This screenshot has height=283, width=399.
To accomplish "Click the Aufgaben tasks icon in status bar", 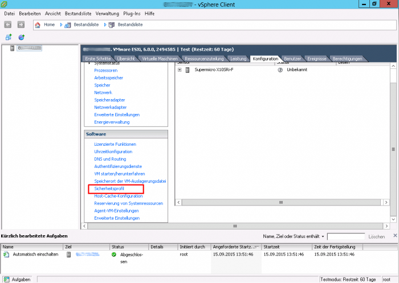I will [x=7, y=280].
